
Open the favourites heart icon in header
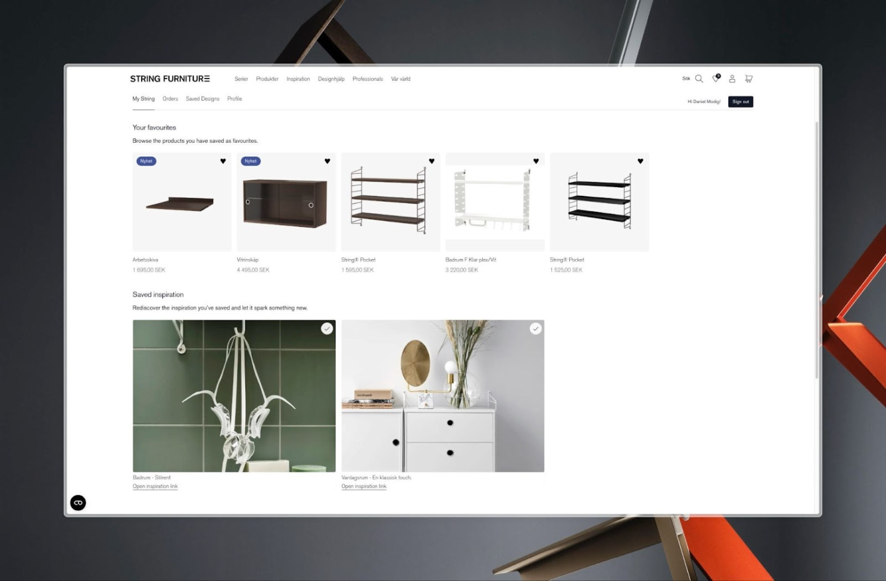pos(716,79)
